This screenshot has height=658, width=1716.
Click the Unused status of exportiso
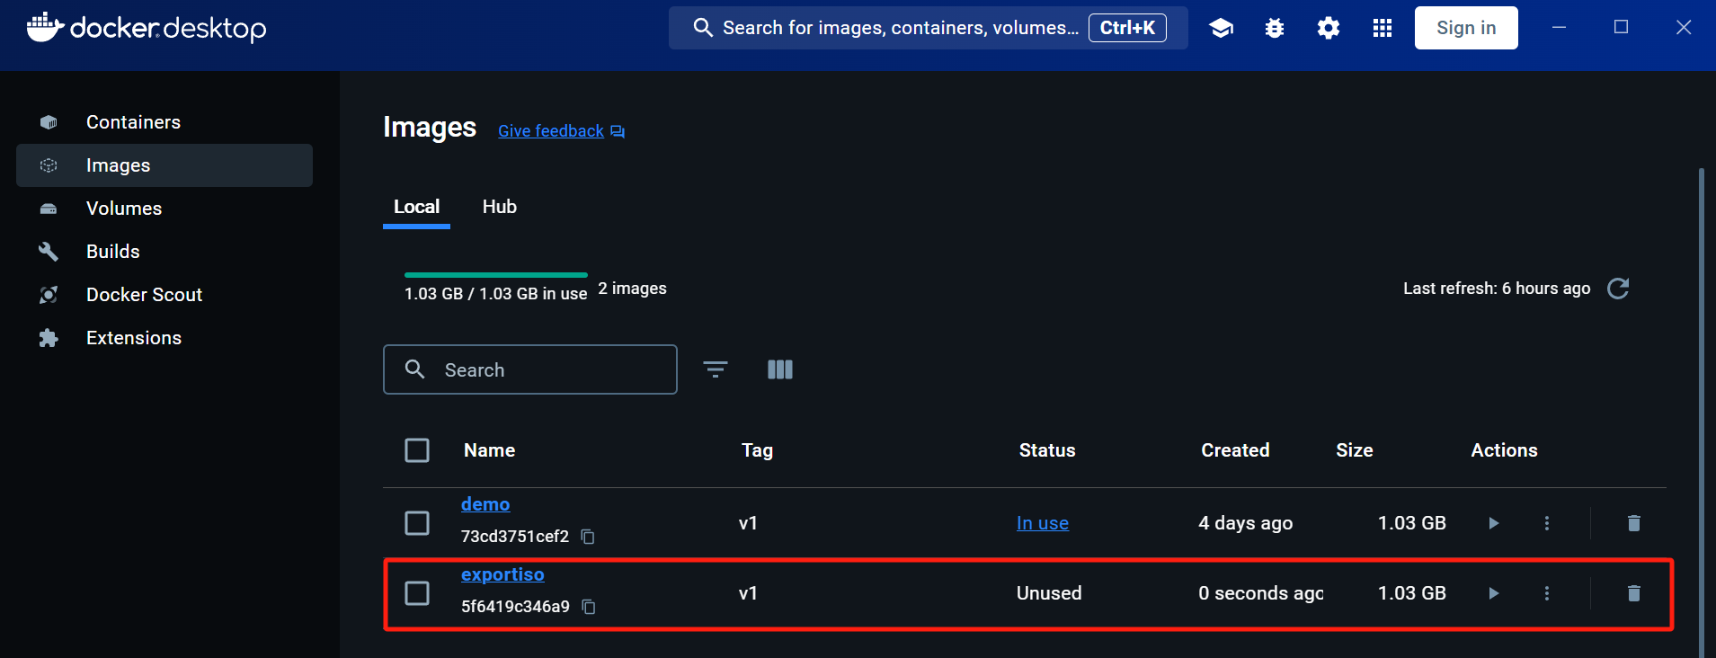1049,593
